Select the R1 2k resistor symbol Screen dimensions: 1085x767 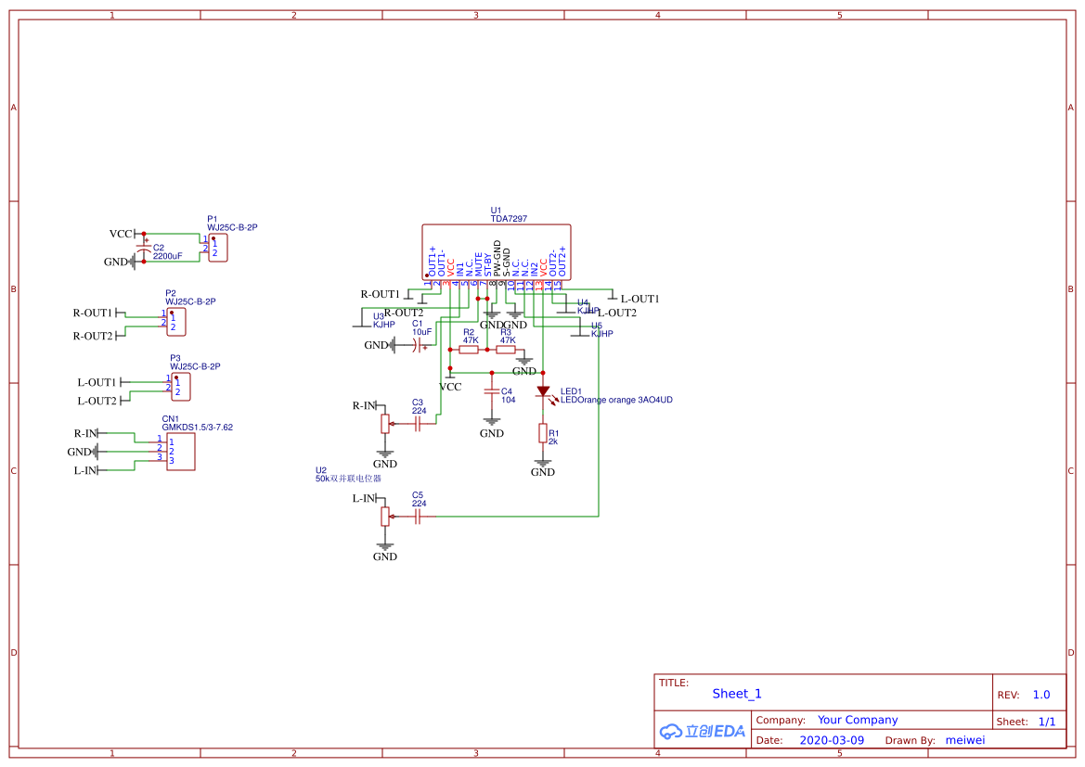pos(543,434)
